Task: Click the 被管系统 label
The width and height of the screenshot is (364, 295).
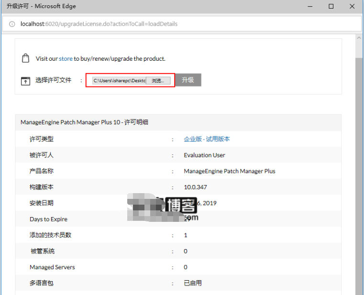Action: (43, 251)
